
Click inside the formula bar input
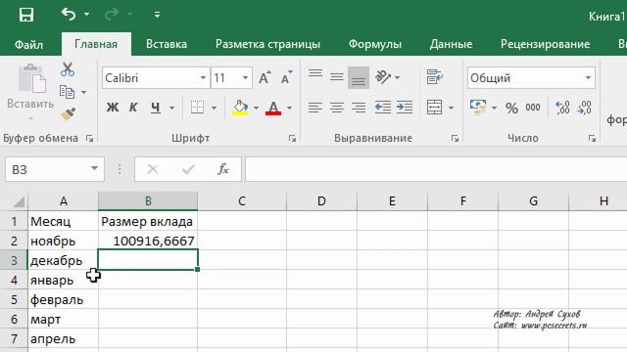(436, 169)
